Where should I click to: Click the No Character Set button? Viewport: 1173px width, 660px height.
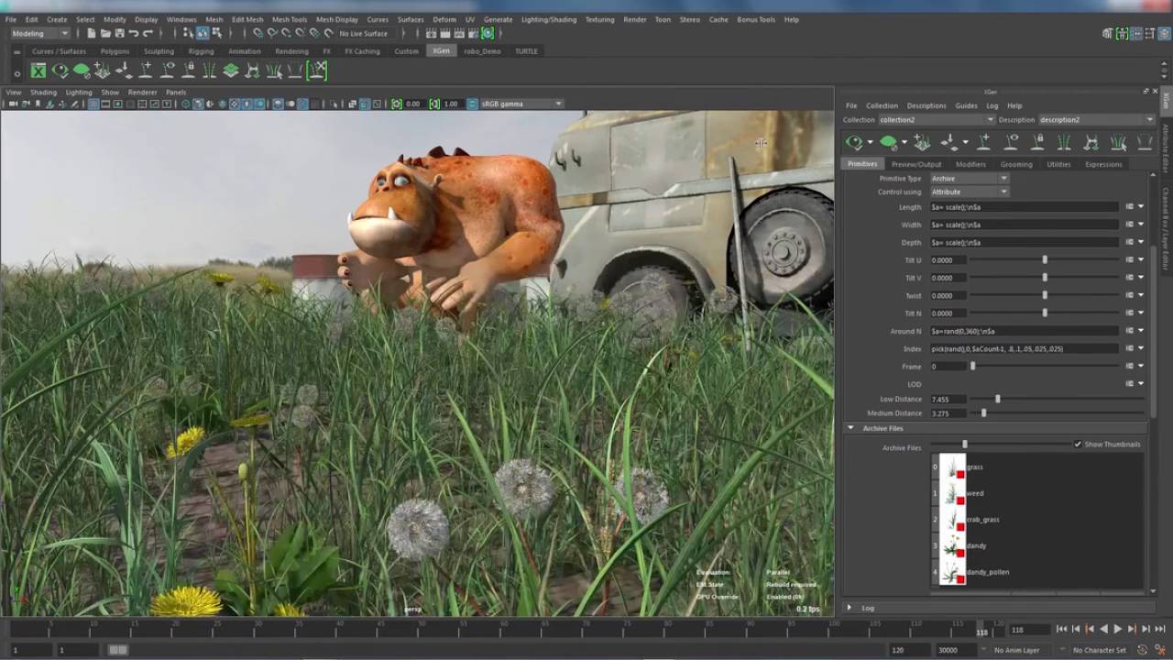click(x=1099, y=650)
